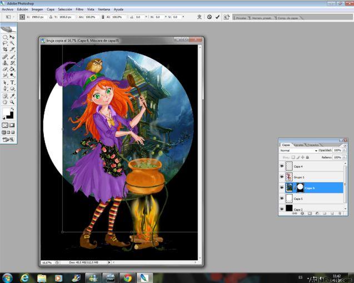Select the Ellipse shape tool
Screen dimensions: 354x283
point(12,89)
